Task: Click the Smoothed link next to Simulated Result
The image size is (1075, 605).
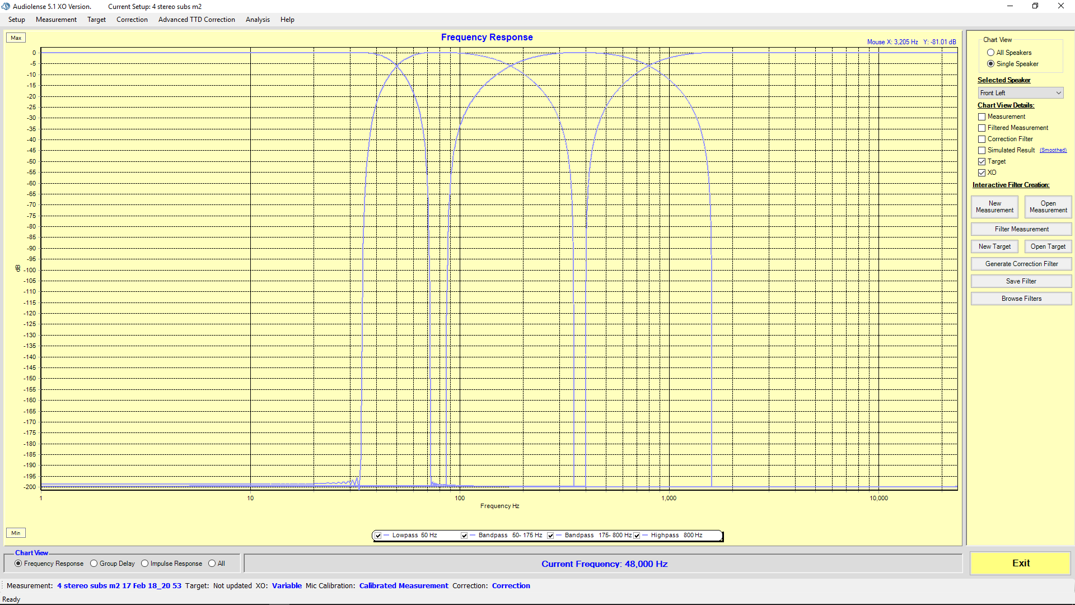Action: coord(1053,150)
